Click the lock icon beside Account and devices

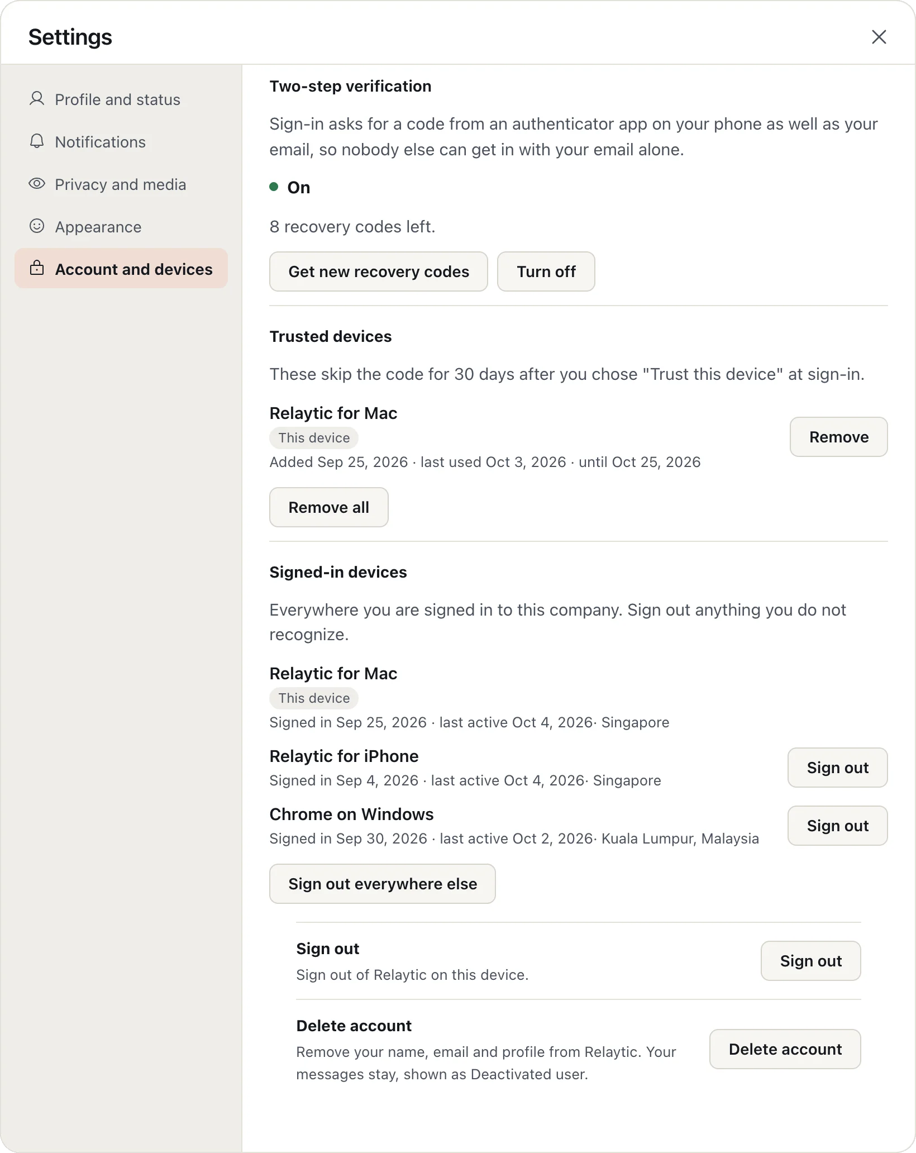pyautogui.click(x=37, y=268)
